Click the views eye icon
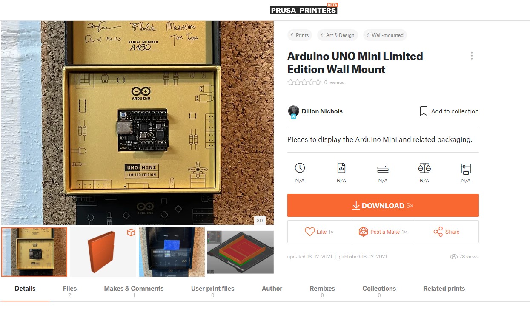The width and height of the screenshot is (530, 309). point(454,257)
